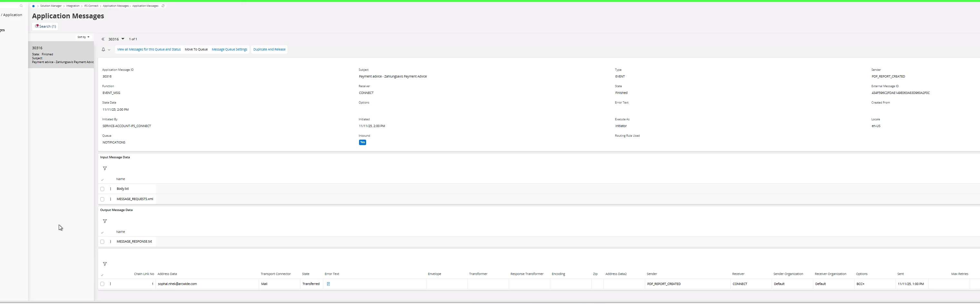The height and width of the screenshot is (304, 980).
Task: Open Message Queue Settings
Action: coord(229,49)
